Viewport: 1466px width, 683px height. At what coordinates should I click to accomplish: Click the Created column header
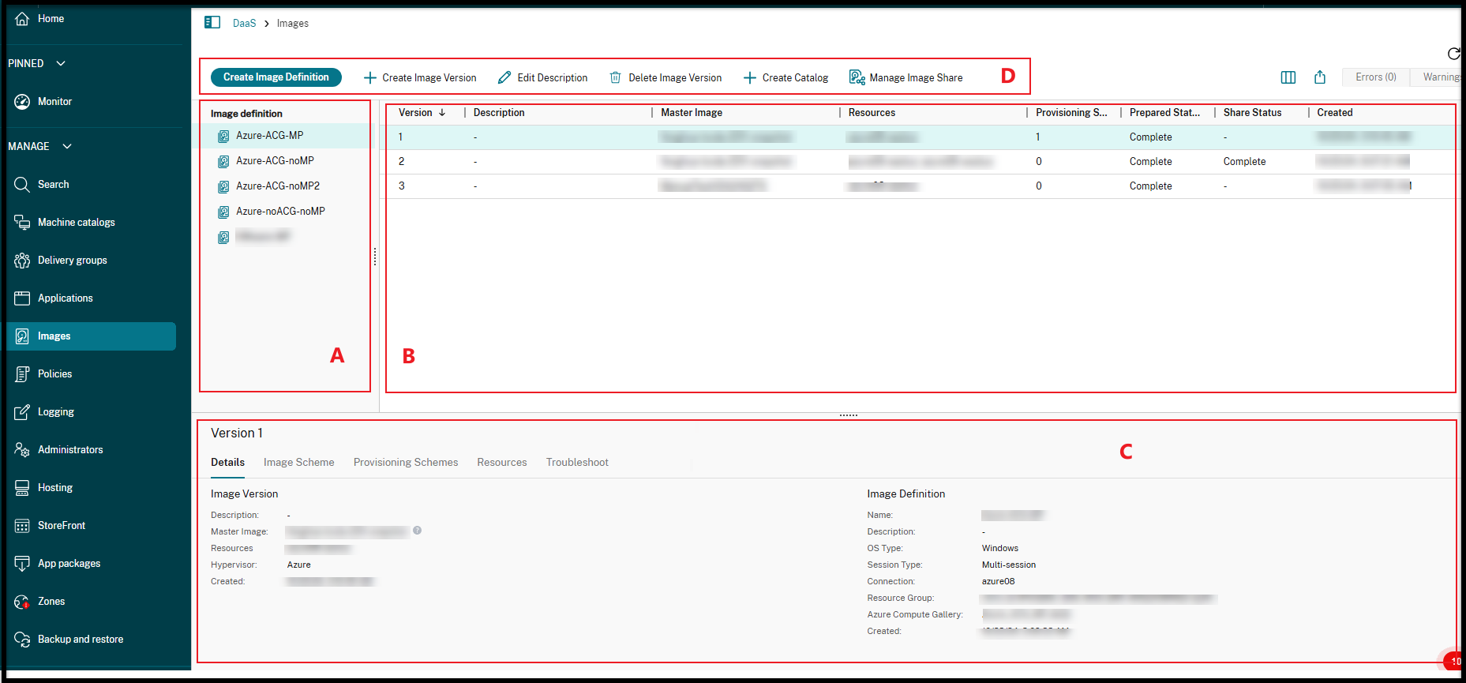click(1334, 113)
